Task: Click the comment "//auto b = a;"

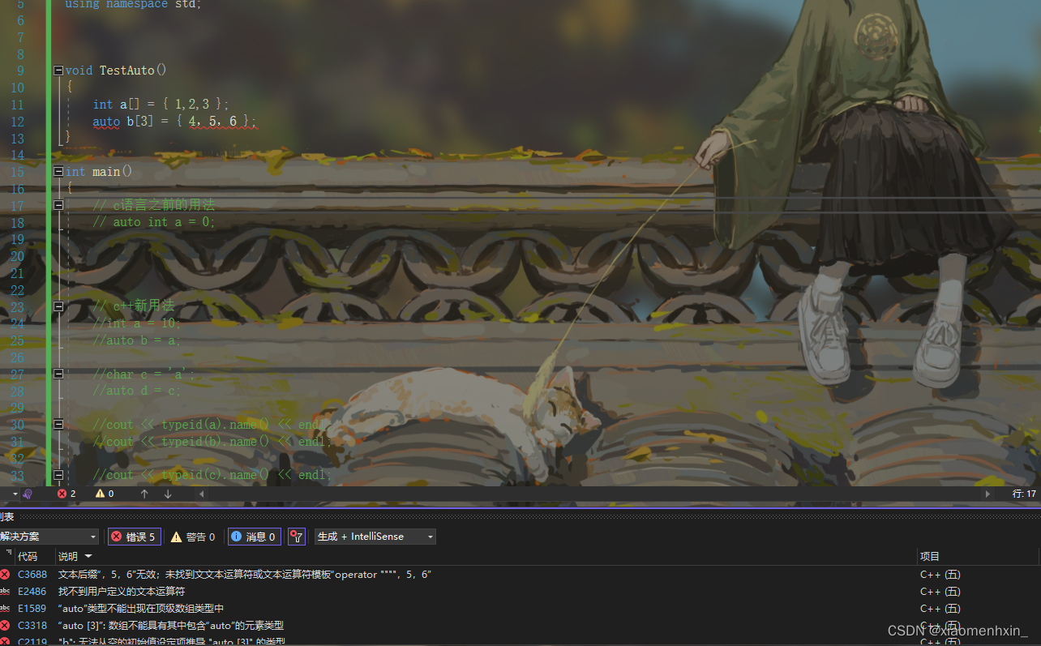Action: point(137,340)
